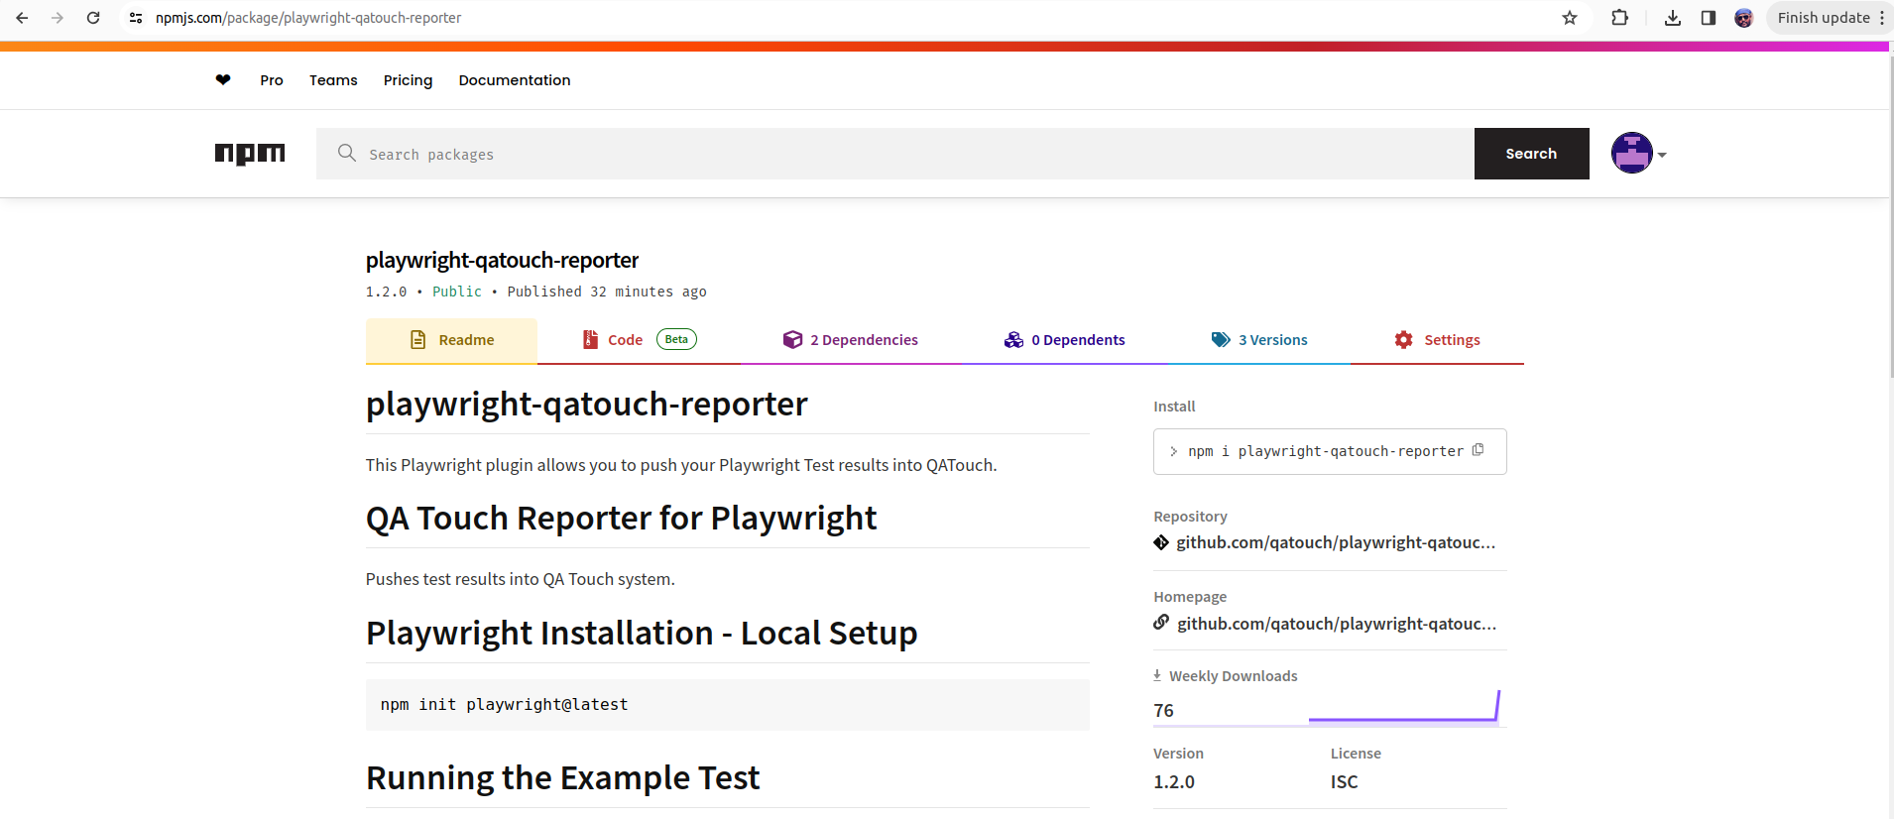Copy install command icon
This screenshot has width=1894, height=819.
coord(1479,450)
